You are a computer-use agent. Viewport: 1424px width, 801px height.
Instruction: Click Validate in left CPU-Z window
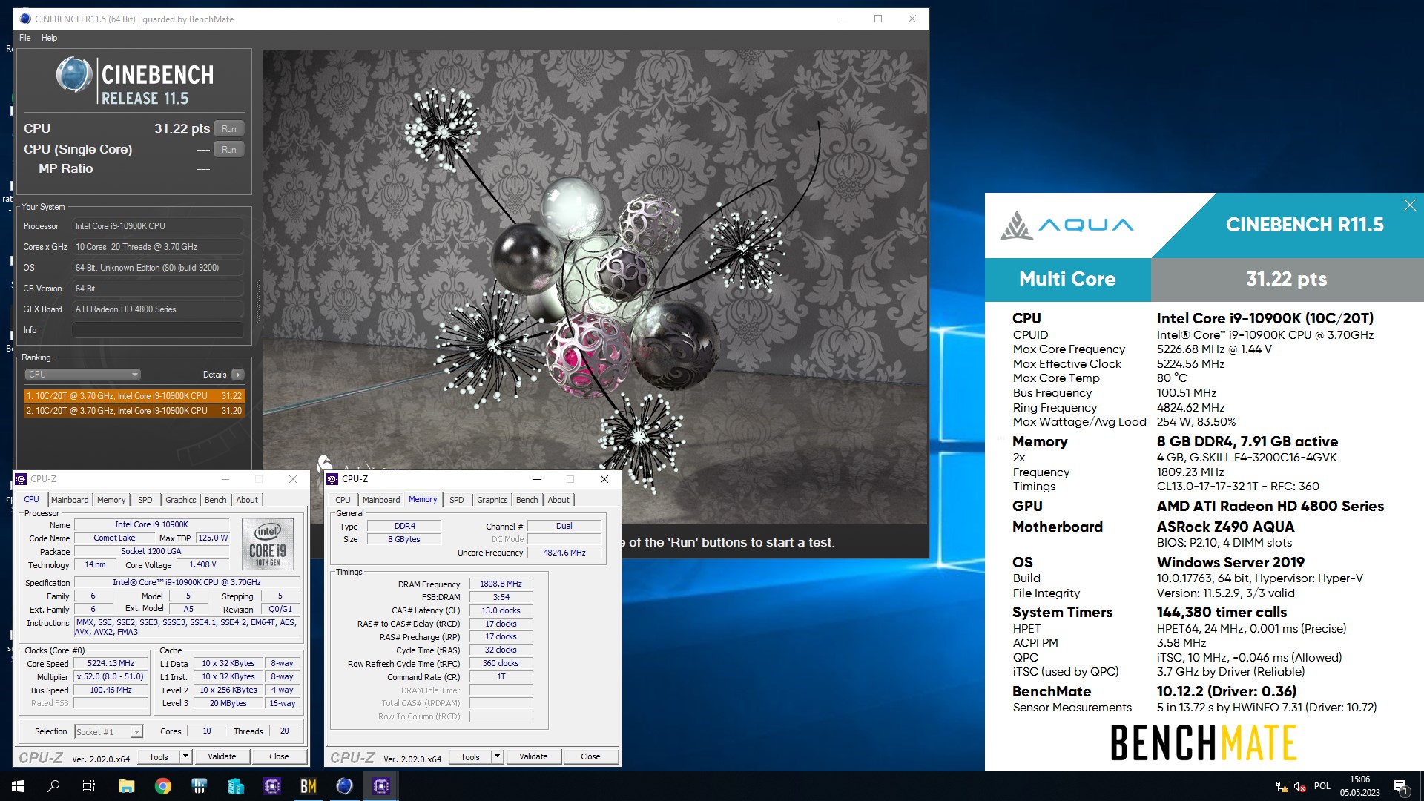pyautogui.click(x=222, y=756)
